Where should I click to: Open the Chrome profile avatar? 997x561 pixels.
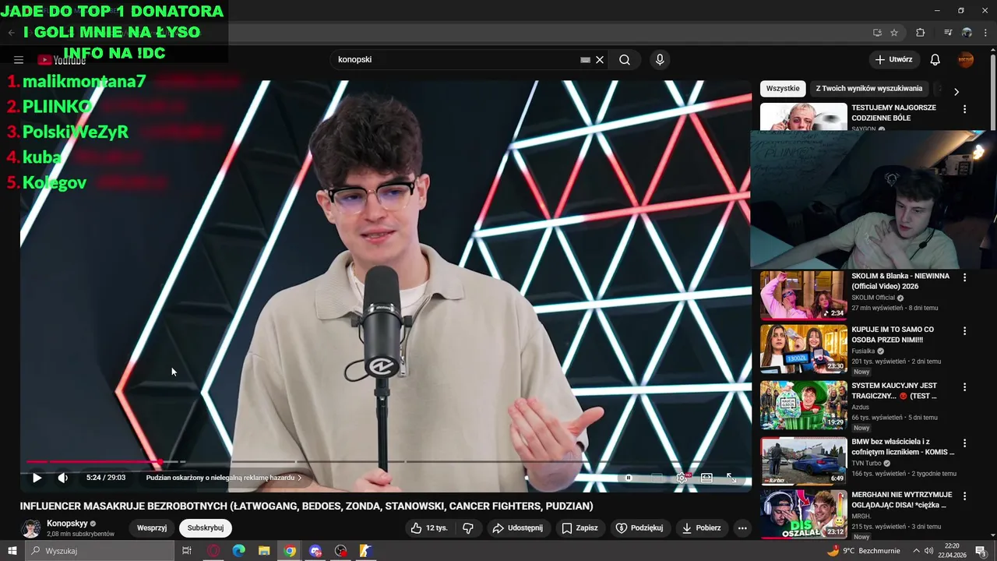tap(967, 33)
